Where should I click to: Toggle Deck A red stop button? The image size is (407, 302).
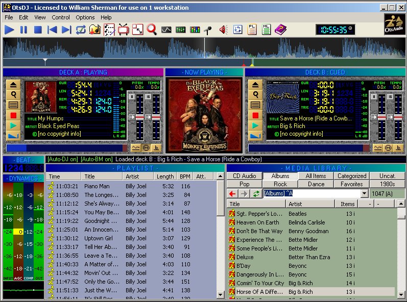[x=13, y=115]
